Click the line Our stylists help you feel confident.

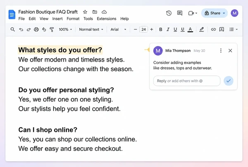[69, 109]
